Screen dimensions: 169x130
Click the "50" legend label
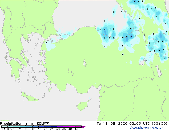[82, 129]
